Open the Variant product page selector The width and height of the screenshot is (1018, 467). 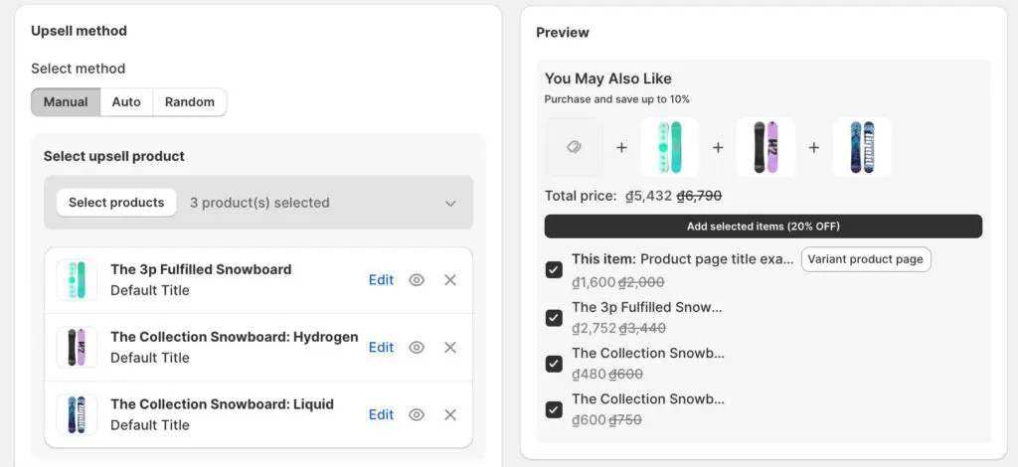pyautogui.click(x=866, y=259)
